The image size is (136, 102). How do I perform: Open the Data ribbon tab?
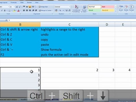[x=22, y=3]
